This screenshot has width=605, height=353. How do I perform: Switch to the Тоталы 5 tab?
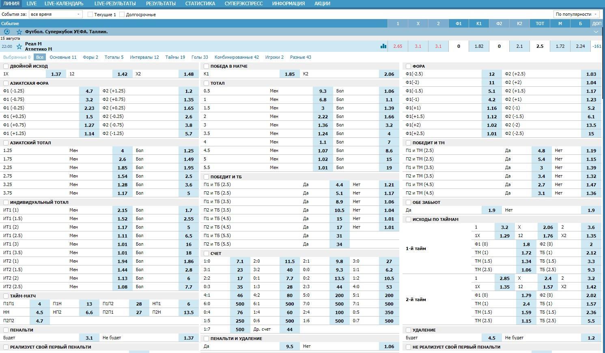114,57
